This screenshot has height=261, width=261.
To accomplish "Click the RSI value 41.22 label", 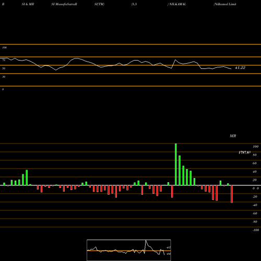I will click(240, 68).
